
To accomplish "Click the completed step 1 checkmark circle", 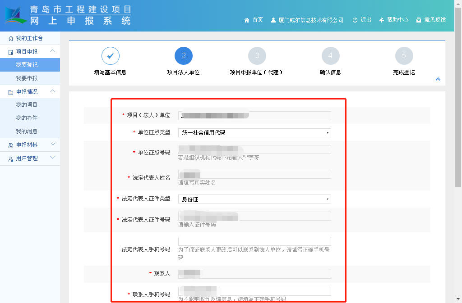I will click(x=111, y=56).
